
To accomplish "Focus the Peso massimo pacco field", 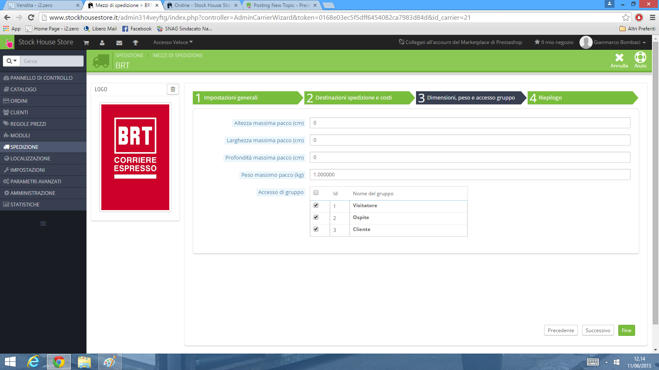I will coord(470,175).
